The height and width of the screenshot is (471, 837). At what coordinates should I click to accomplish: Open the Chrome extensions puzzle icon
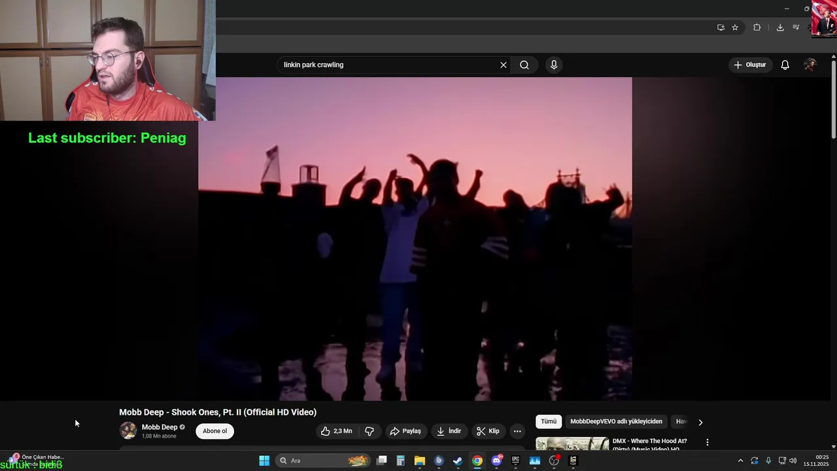pyautogui.click(x=757, y=27)
